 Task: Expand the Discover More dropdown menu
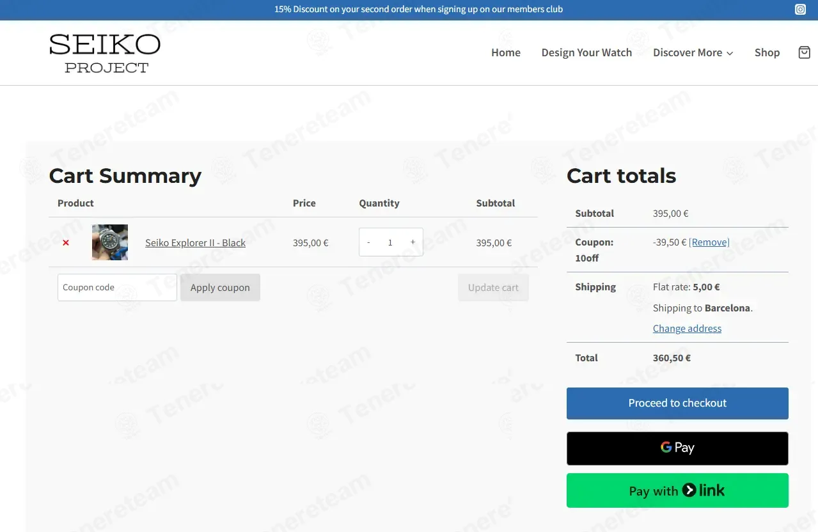pos(693,52)
